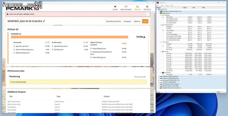Click the T-FORCE drive icon in HWMonitor
The height and width of the screenshot is (116, 228).
(x=161, y=82)
